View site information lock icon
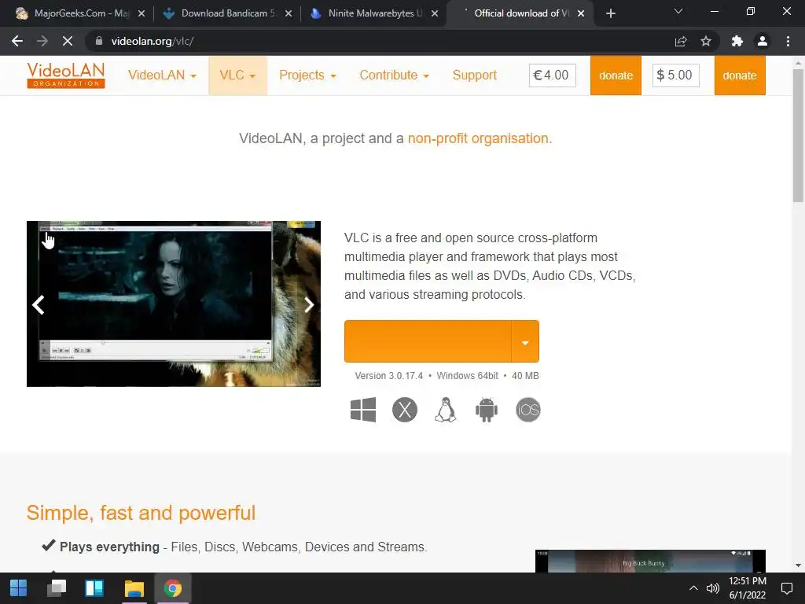 coord(99,41)
